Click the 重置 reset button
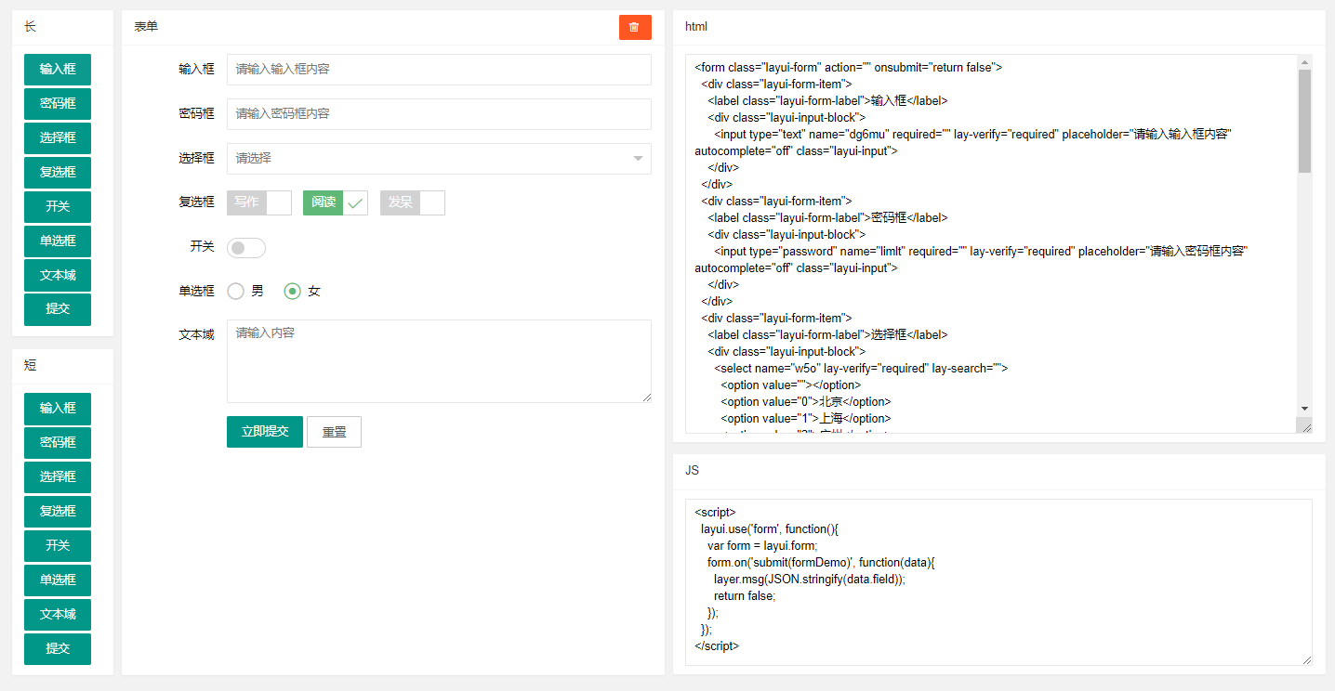Image resolution: width=1335 pixels, height=691 pixels. click(x=334, y=432)
